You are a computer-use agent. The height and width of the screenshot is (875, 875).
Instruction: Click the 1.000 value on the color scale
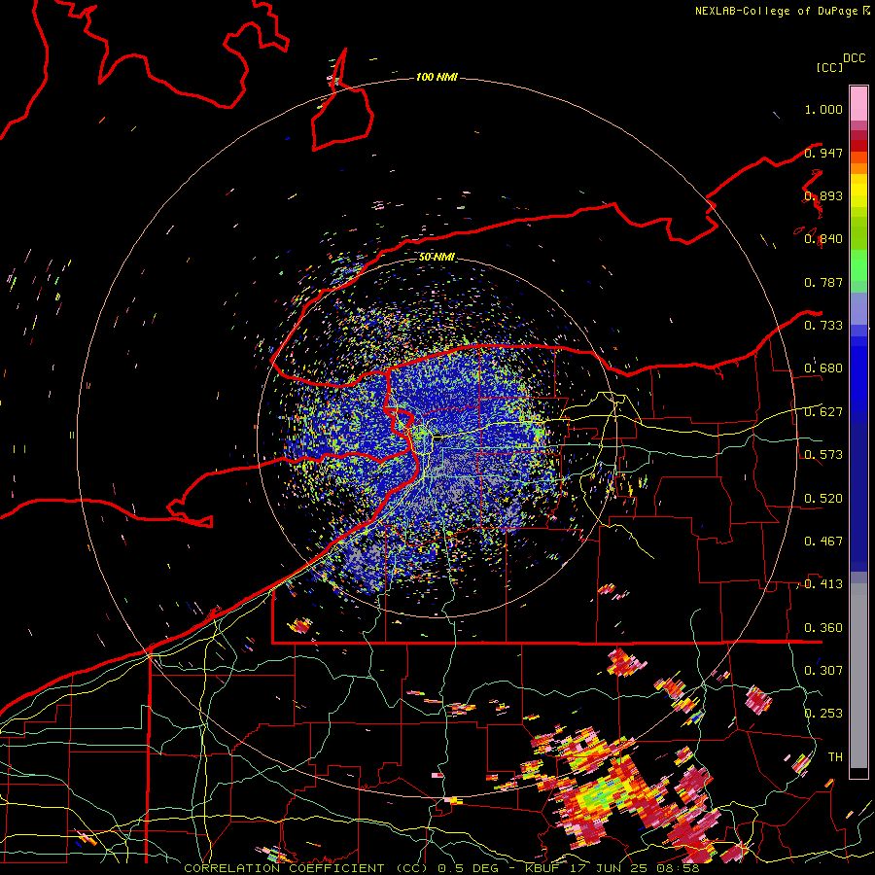(x=823, y=109)
